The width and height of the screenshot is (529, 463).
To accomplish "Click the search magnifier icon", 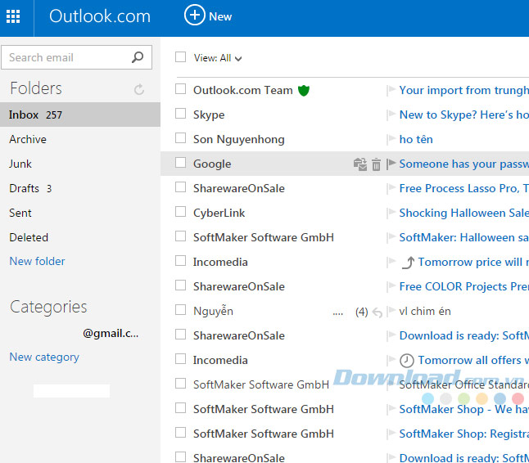I will tap(138, 57).
